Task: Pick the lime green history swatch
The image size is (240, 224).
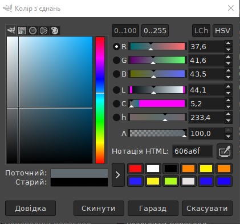Action: pos(170,181)
